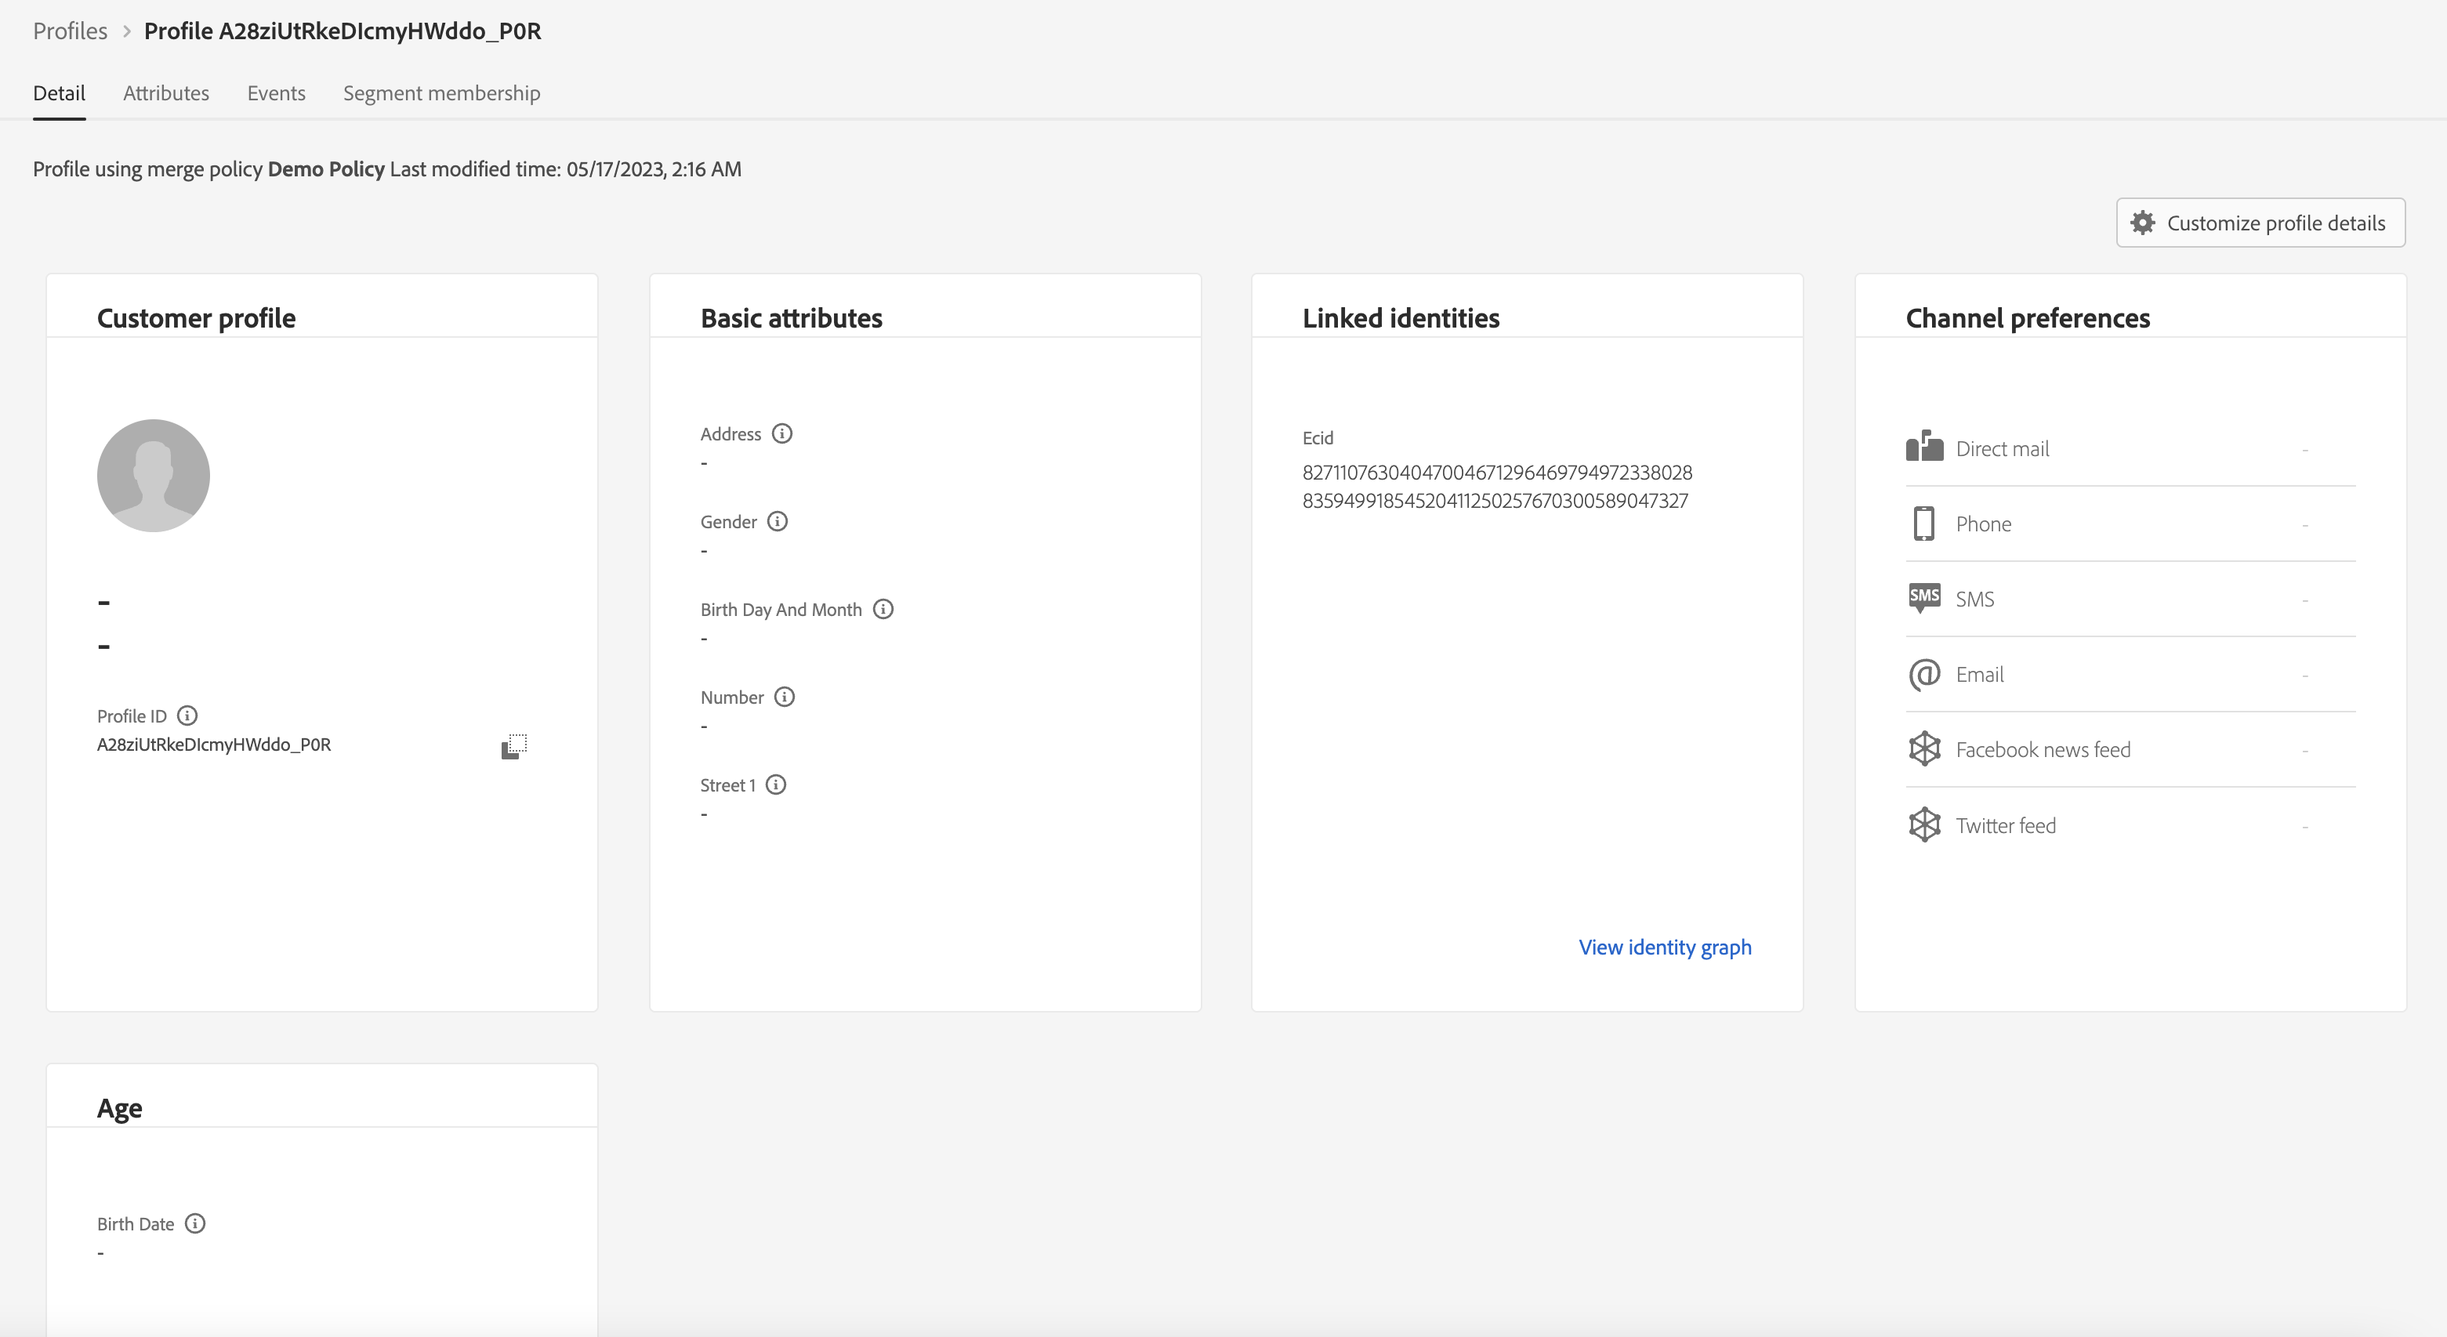Viewport: 2447px width, 1337px height.
Task: Show info icon for Address attribute
Action: 781,434
